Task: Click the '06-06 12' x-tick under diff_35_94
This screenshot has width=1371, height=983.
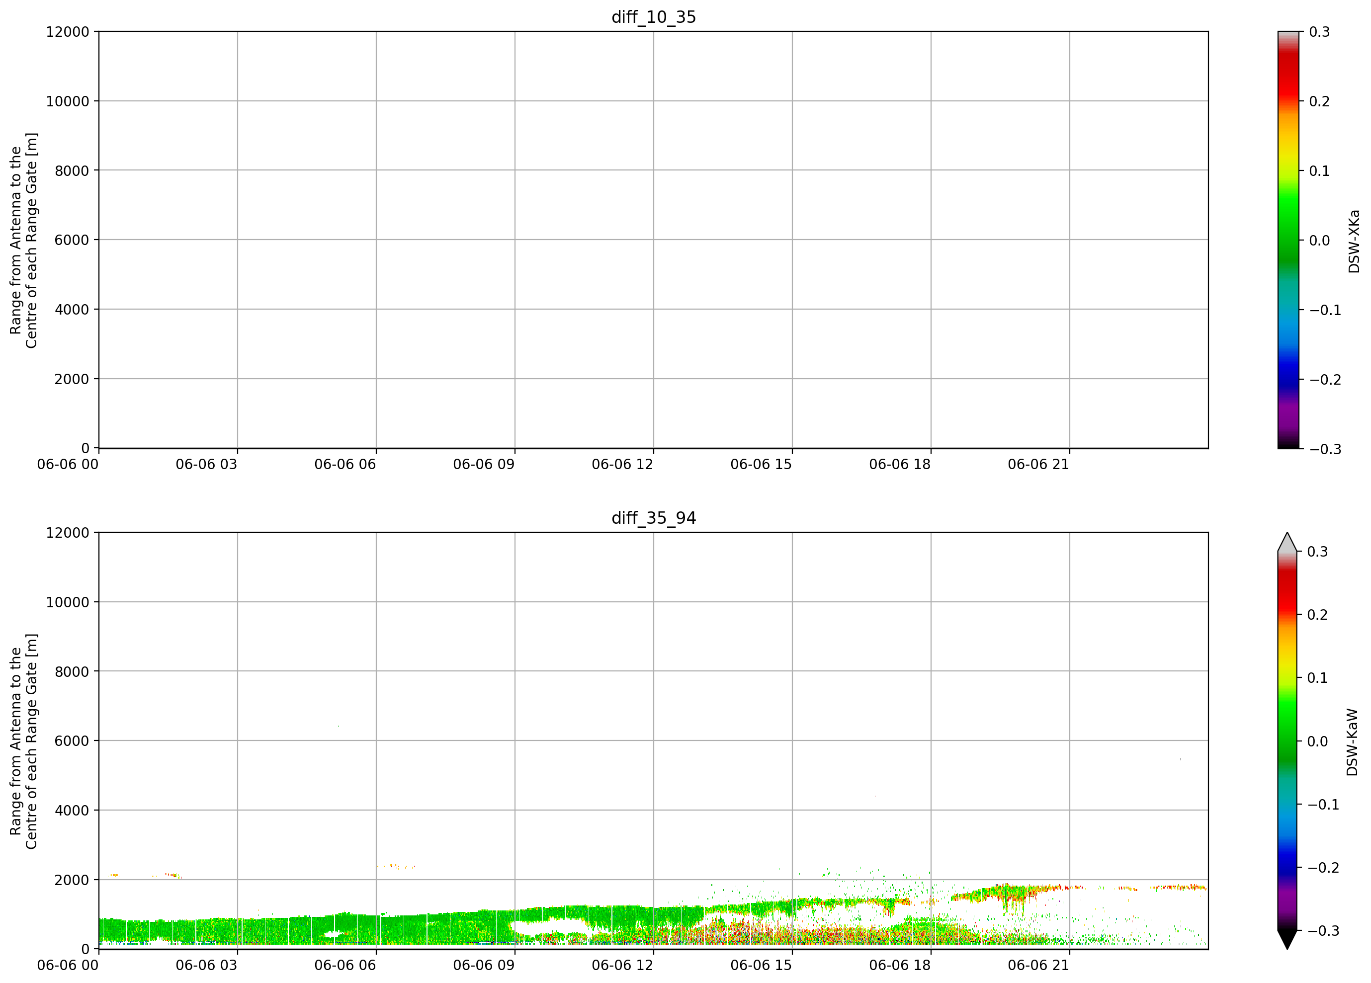Action: (x=623, y=965)
